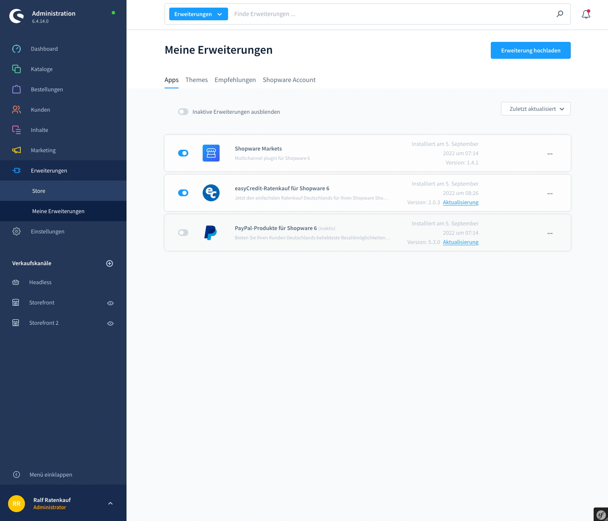The height and width of the screenshot is (521, 608).
Task: Click Multichannel plugin für Shopware 6 description
Action: [x=272, y=158]
